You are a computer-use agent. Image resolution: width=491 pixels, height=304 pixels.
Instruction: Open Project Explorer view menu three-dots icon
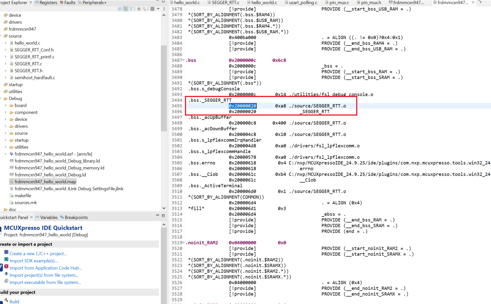pyautogui.click(x=164, y=9)
